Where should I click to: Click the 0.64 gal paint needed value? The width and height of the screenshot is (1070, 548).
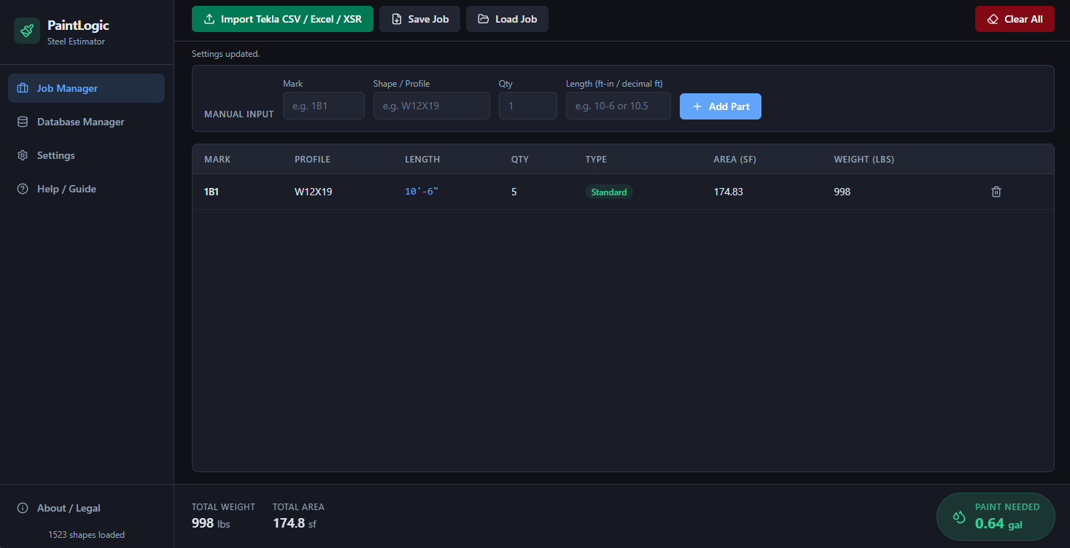click(x=999, y=523)
